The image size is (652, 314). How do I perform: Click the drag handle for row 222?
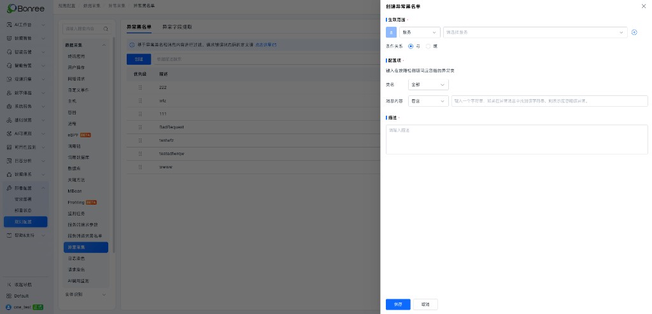pyautogui.click(x=140, y=88)
